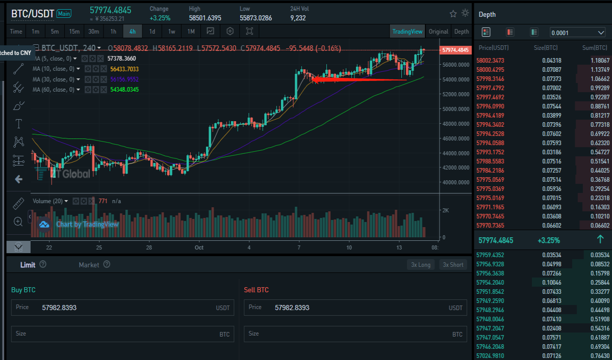Add BTC/USDT to favorites star

(x=453, y=13)
